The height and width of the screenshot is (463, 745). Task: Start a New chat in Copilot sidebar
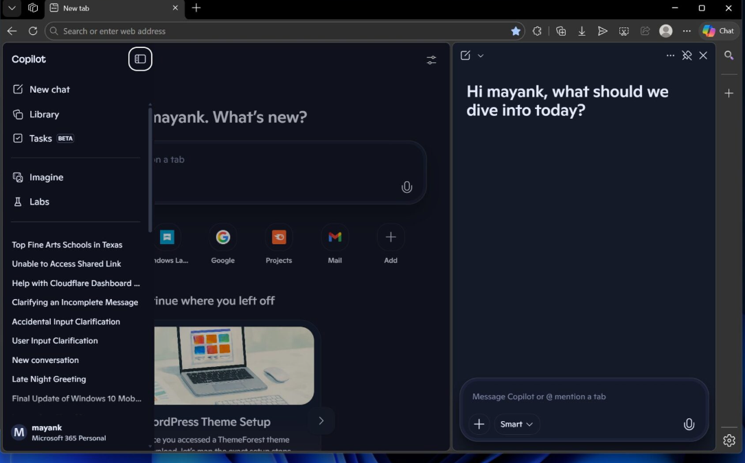(41, 89)
